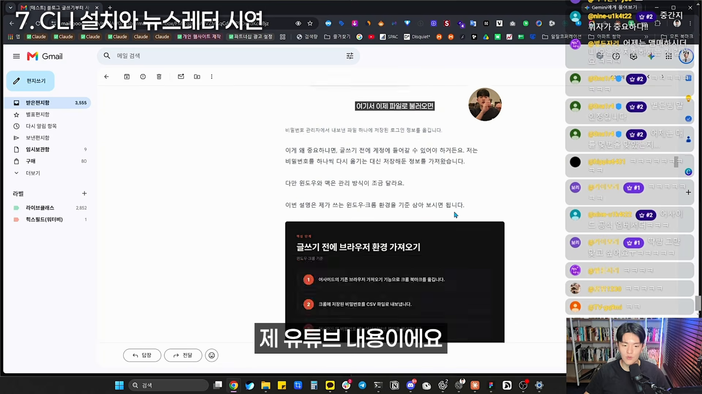Open the Disquiet* bookmark
Viewport: 702px width, 394px height.
pyautogui.click(x=417, y=37)
